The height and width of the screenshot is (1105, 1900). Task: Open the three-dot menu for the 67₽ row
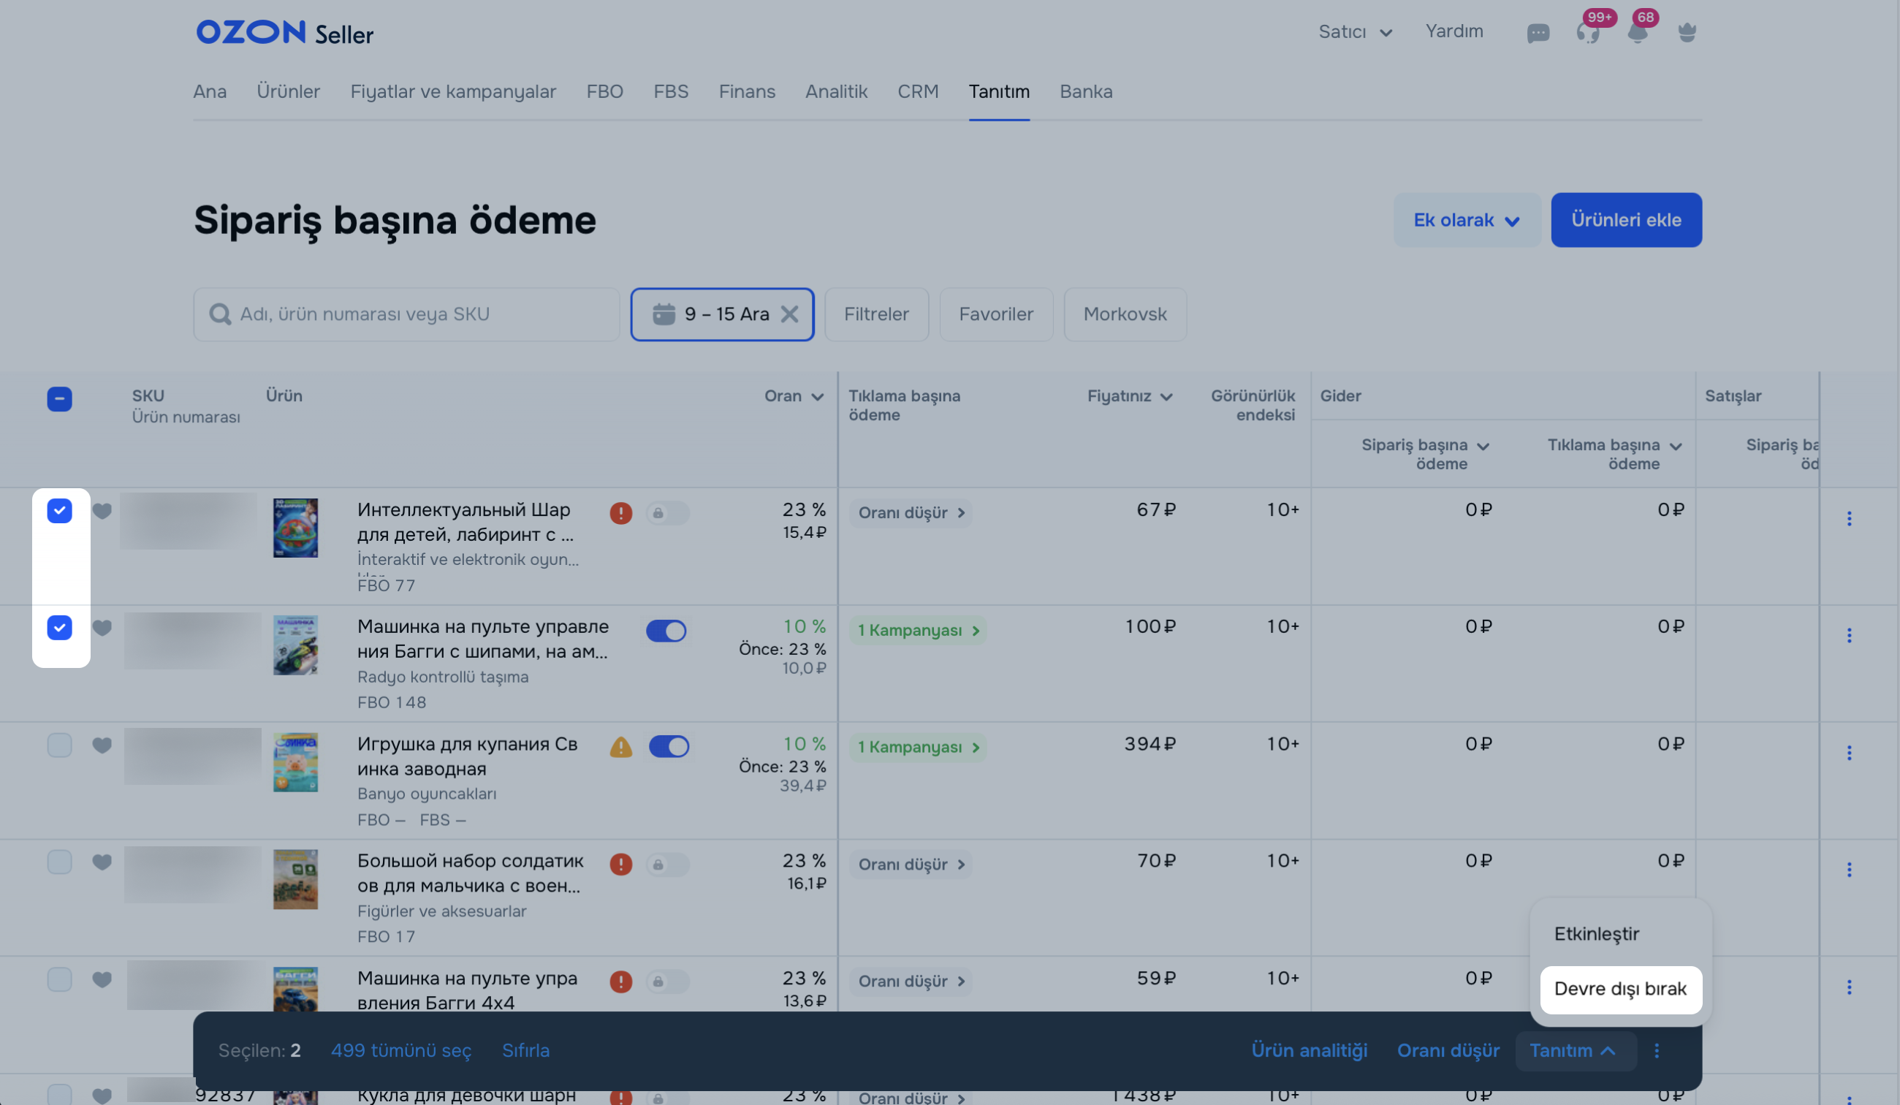(1849, 518)
